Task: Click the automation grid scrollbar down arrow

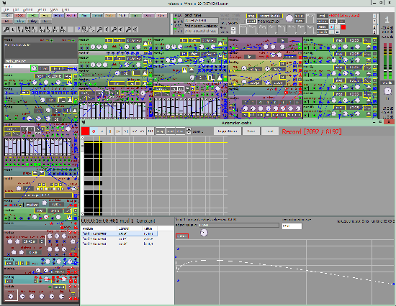Action: coord(82,214)
